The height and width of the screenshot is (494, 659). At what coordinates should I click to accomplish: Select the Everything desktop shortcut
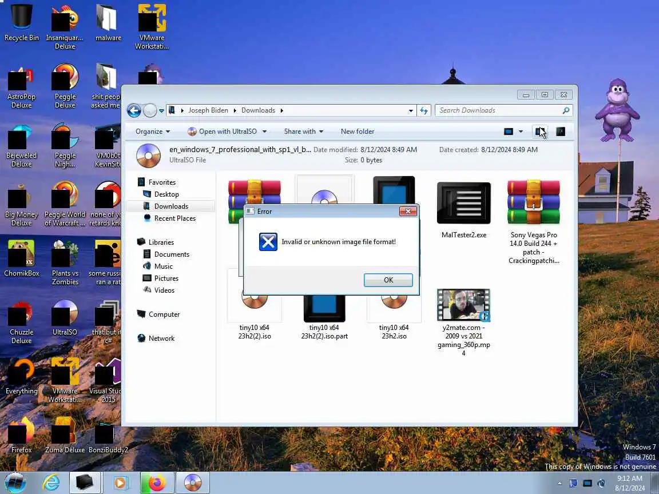[x=21, y=376]
